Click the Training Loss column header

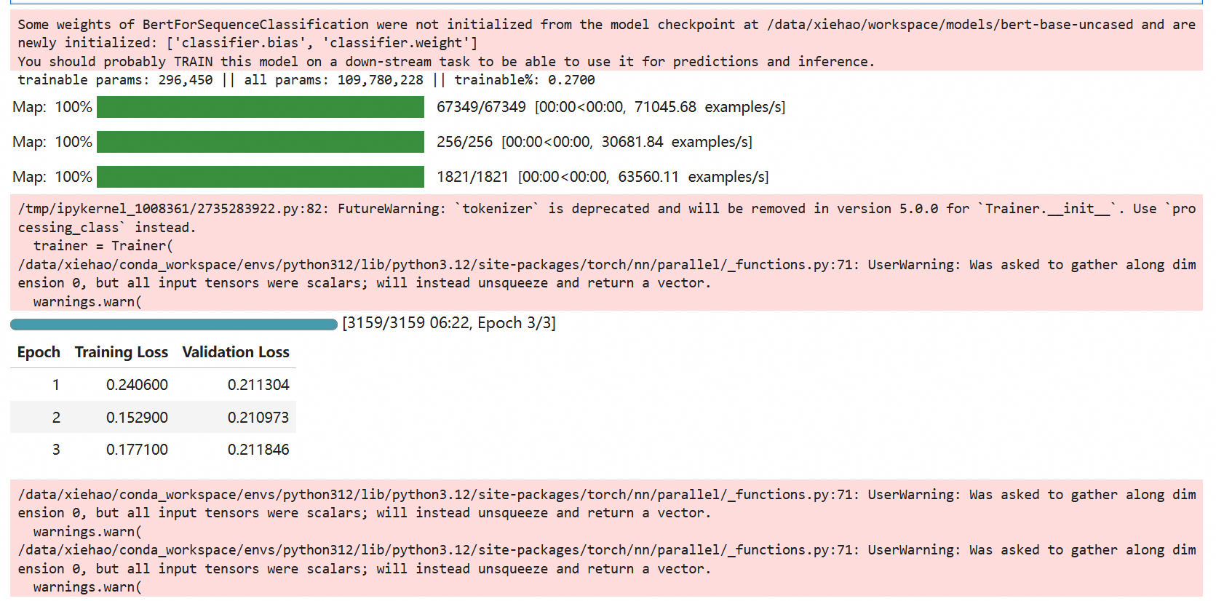pos(122,352)
